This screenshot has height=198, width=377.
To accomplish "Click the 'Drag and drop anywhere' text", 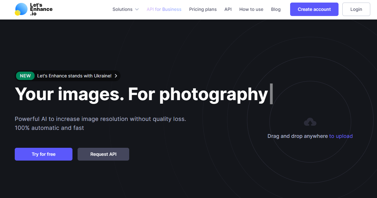I will pyautogui.click(x=297, y=136).
